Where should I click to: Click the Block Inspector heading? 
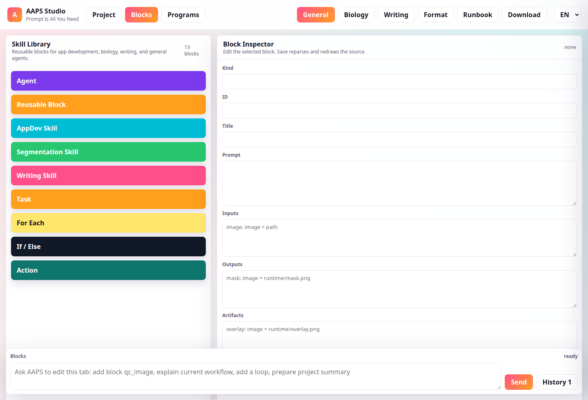[248, 44]
